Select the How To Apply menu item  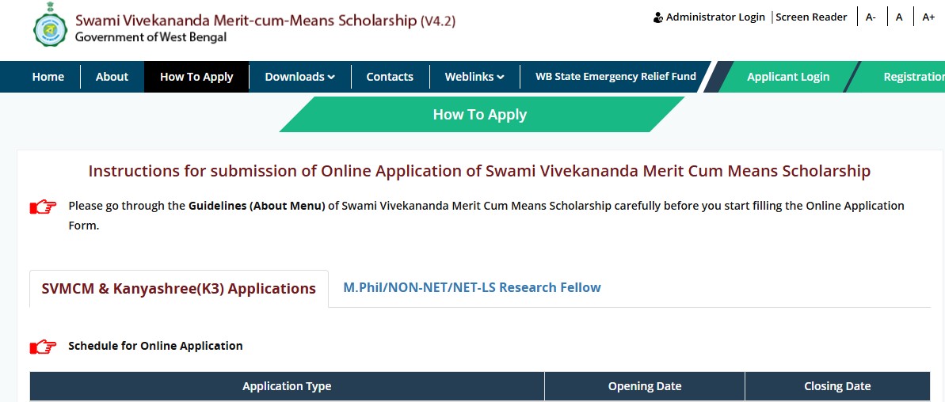(196, 77)
